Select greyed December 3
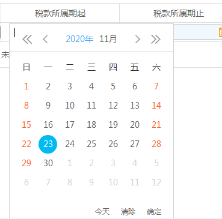Screen dimensions: 222x219 coord(113,163)
